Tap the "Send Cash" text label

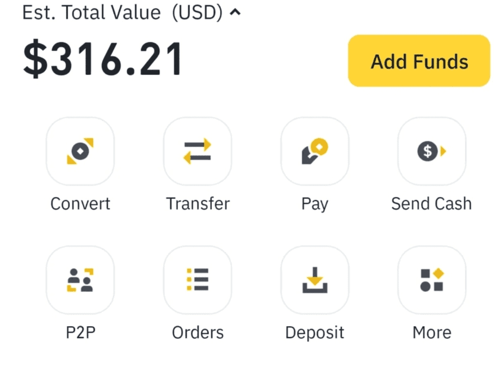click(431, 204)
